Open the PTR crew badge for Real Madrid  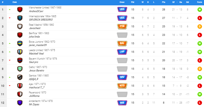pos(122,27)
